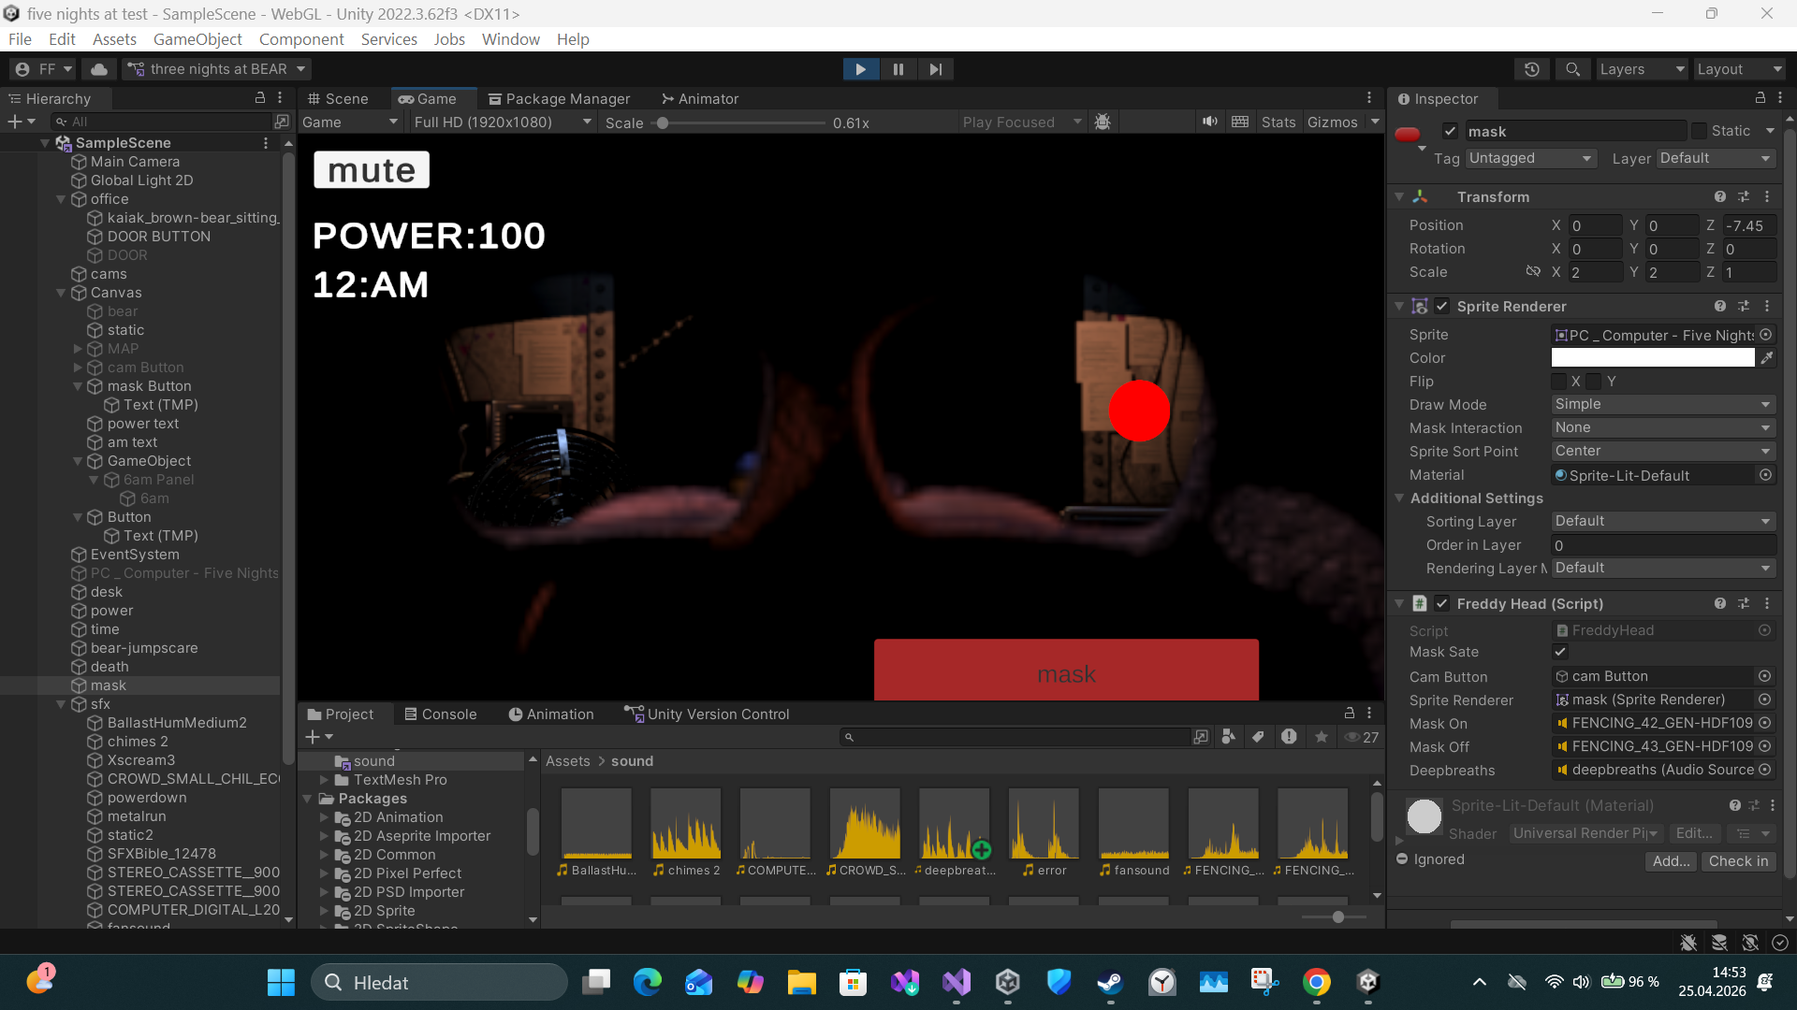Toggle Stats overlay in Game view
Screen dimensions: 1797x1010
coord(1278,123)
